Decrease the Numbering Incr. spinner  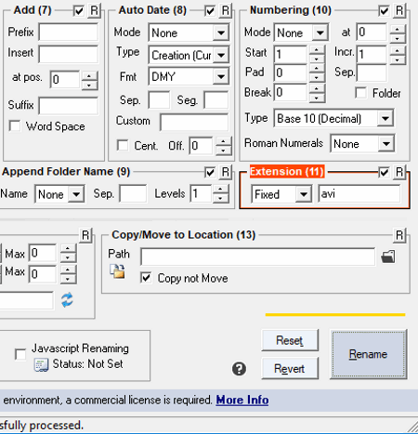point(397,59)
